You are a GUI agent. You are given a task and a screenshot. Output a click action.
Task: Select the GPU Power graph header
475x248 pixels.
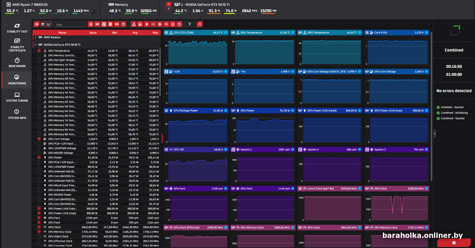point(262,110)
